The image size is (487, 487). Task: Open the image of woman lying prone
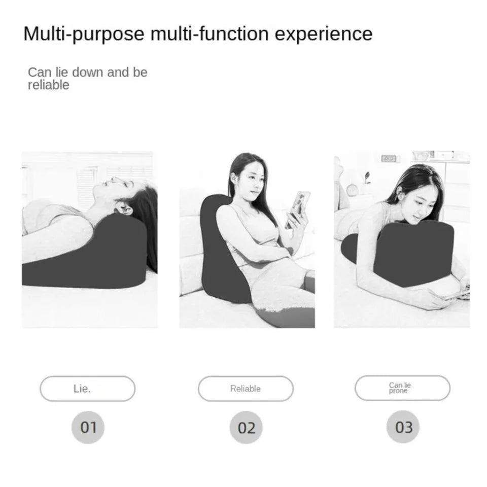(402, 239)
